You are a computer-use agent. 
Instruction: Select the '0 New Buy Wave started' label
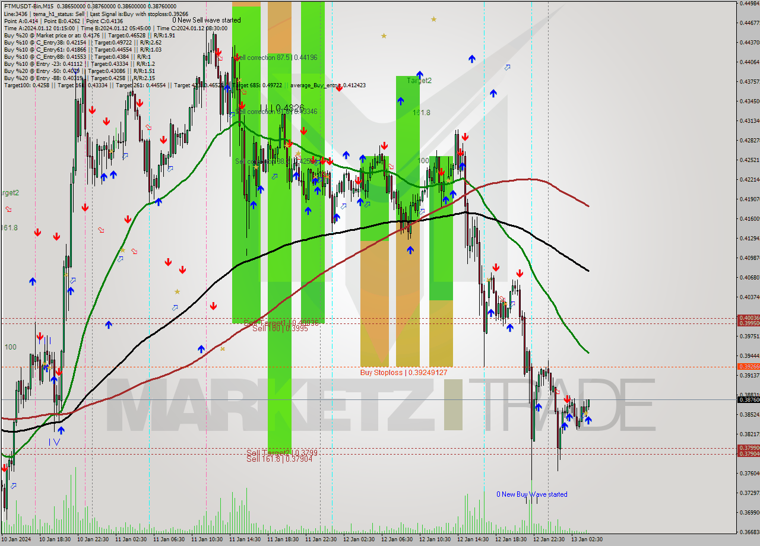pos(532,494)
